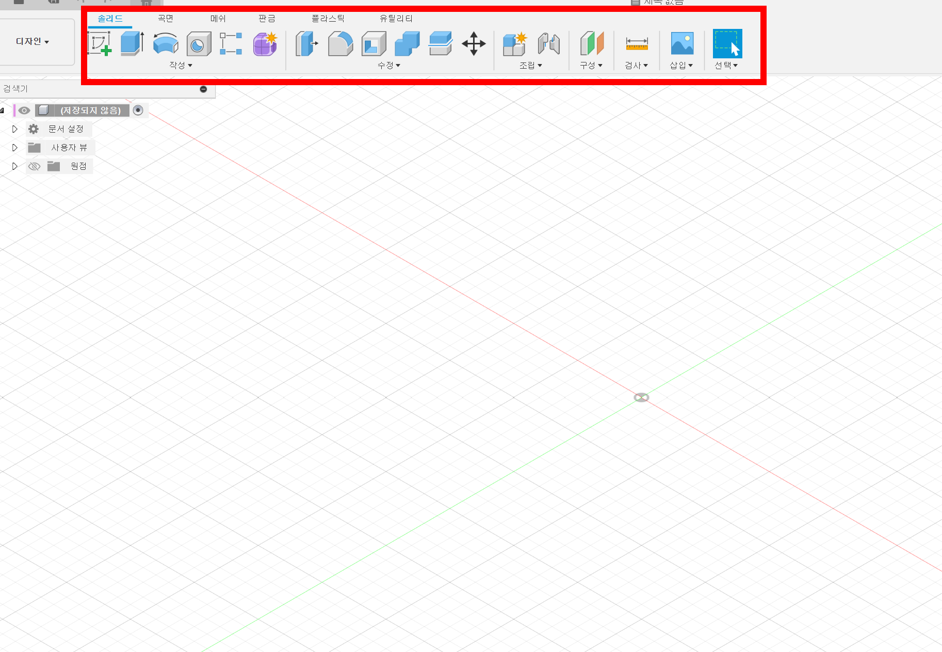
Task: Open the 작성 dropdown menu
Action: [181, 65]
